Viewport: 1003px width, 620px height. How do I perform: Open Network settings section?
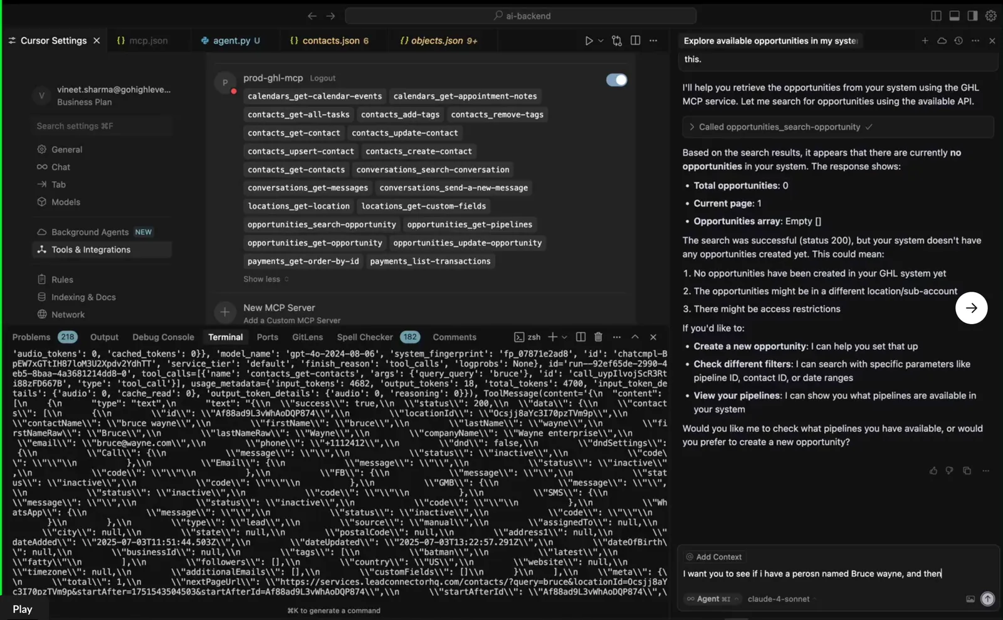pos(68,315)
